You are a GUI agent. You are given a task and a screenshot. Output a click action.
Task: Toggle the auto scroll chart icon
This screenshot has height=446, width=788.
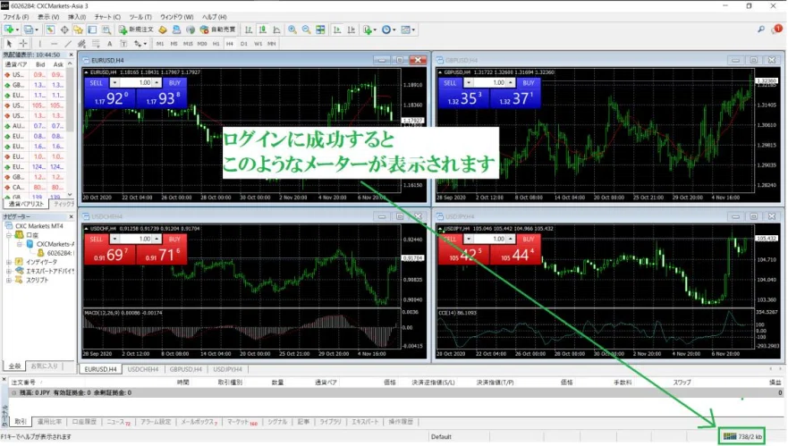tap(337, 29)
